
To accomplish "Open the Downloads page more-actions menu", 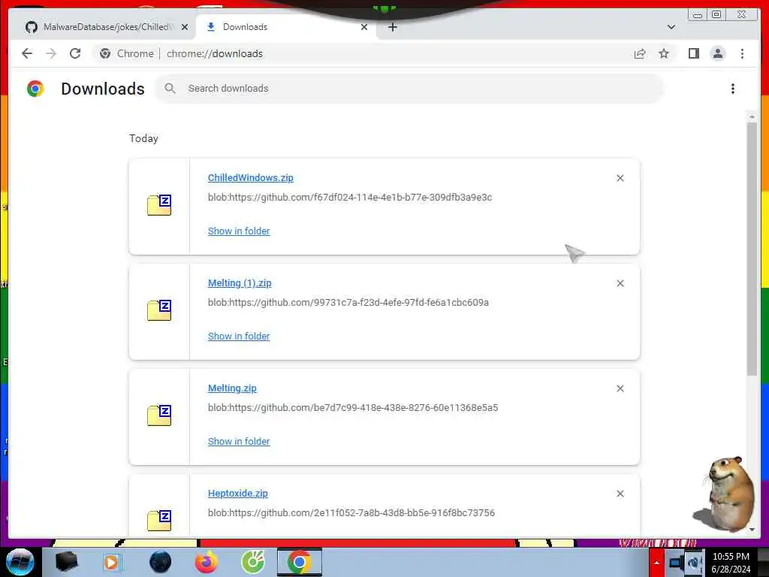I will (733, 89).
